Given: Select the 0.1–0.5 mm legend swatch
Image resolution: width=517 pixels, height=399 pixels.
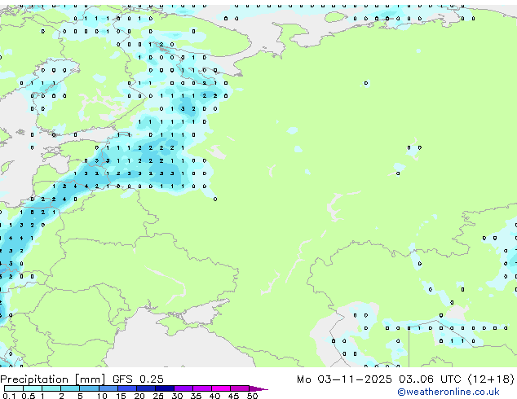Looking at the screenshot, I should pyautogui.click(x=14, y=388).
